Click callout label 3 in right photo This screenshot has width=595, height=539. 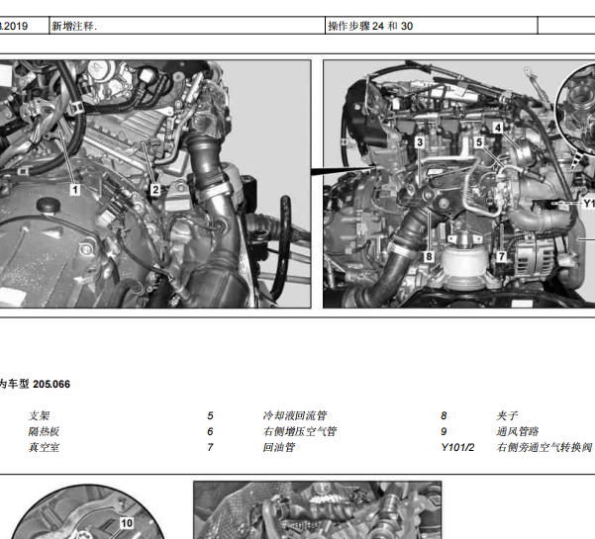pyautogui.click(x=420, y=142)
